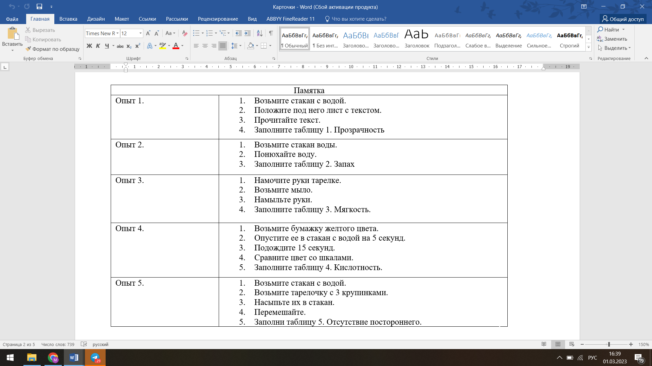652x366 pixels.
Task: Apply the Heading 1 style
Action: point(356,39)
